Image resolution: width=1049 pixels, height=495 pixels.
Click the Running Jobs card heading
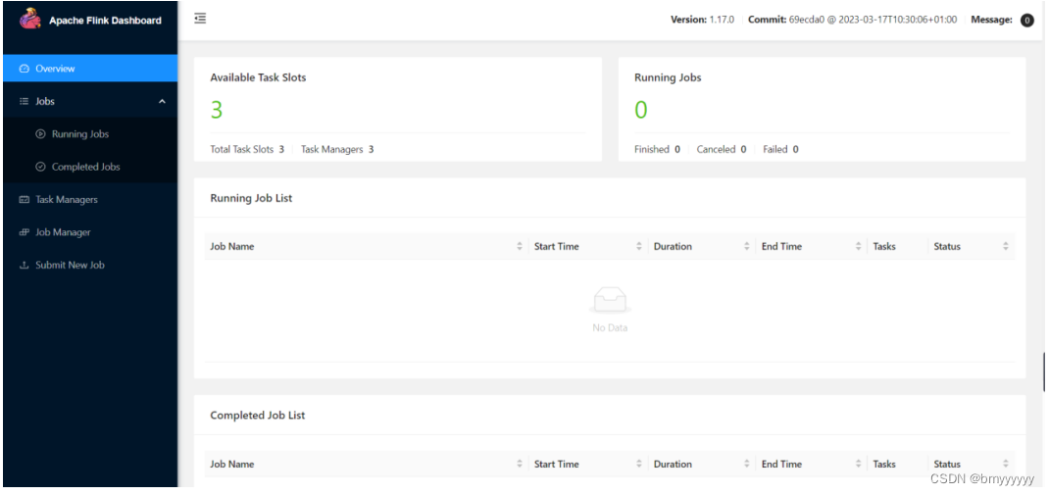[x=668, y=77]
